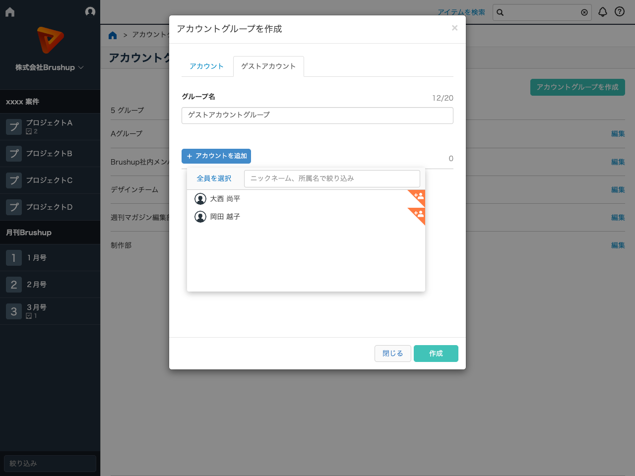Image resolution: width=635 pixels, height=476 pixels.
Task: Click the background アカウントグループを作成 button
Action: point(577,87)
